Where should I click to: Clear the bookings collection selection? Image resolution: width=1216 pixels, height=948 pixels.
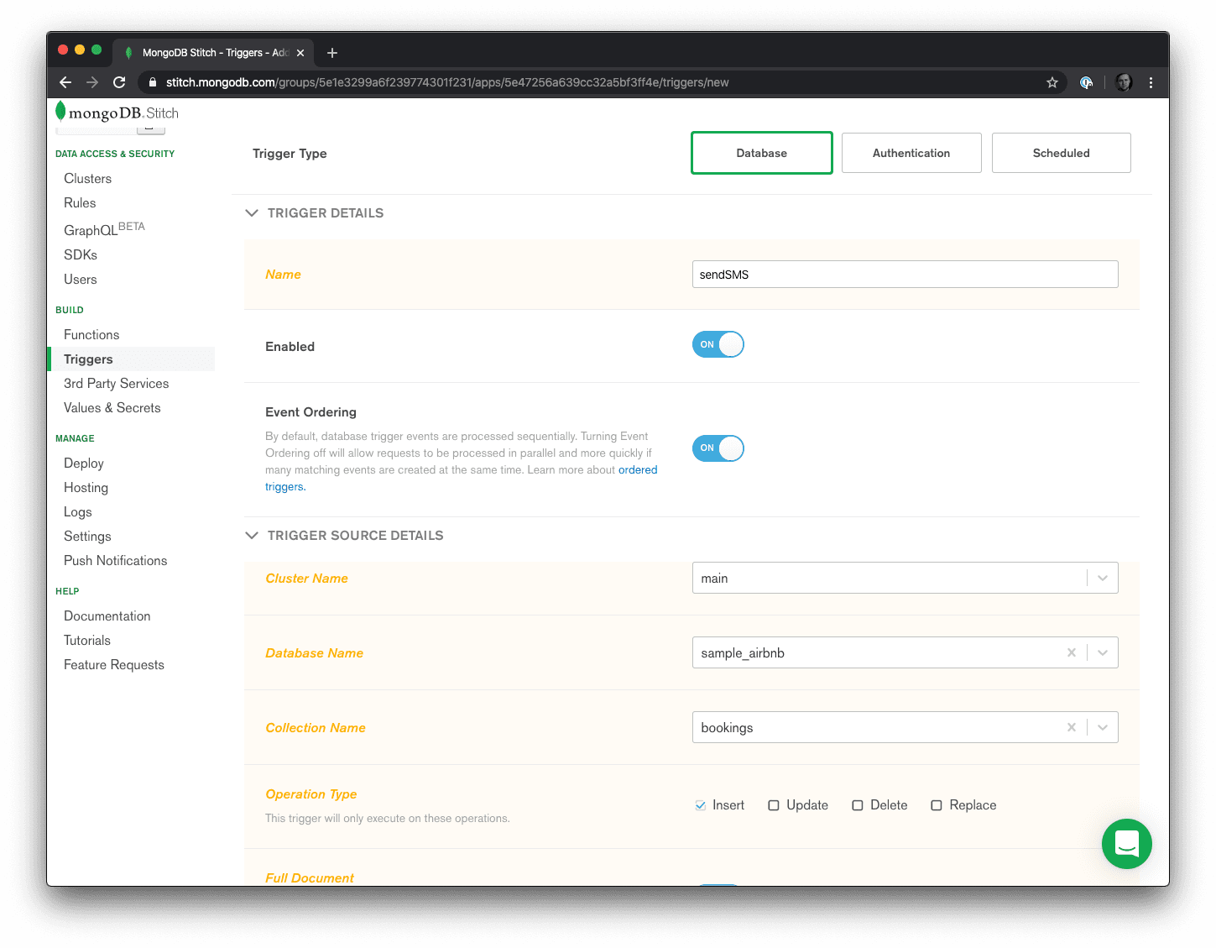point(1071,727)
